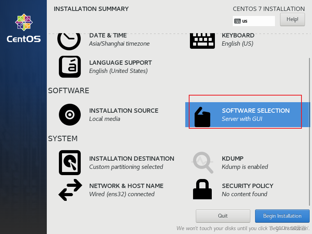The height and width of the screenshot is (234, 312).
Task: Open the Help! panel
Action: [x=292, y=19]
